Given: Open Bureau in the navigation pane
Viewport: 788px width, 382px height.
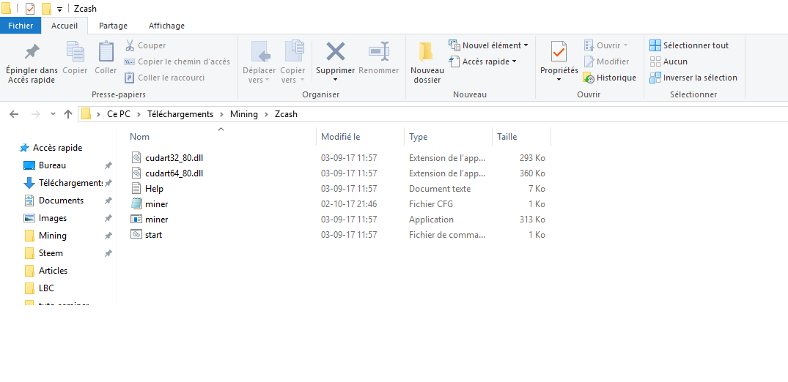Looking at the screenshot, I should click(x=52, y=165).
